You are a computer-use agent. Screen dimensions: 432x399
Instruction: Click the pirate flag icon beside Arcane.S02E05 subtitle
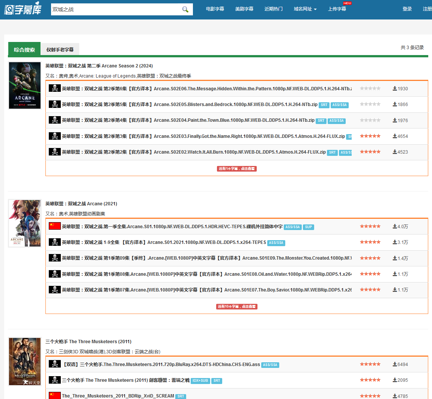pos(55,104)
